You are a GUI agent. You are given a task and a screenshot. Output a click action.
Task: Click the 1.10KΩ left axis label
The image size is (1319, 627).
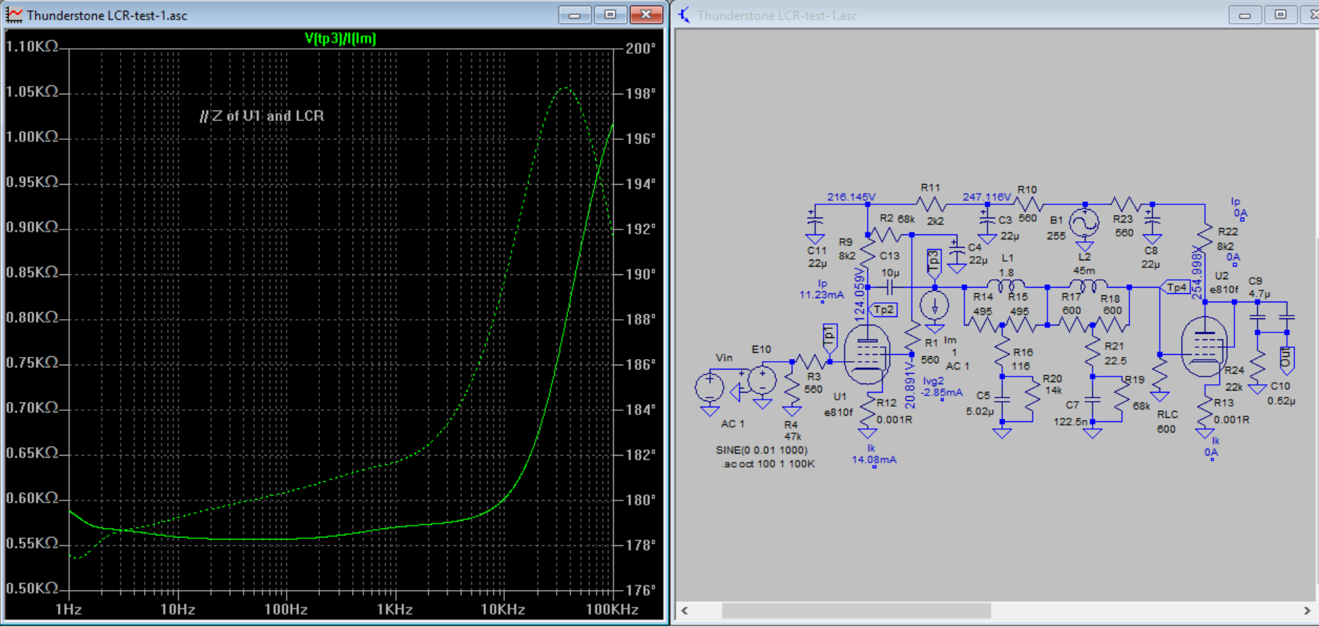(x=32, y=47)
